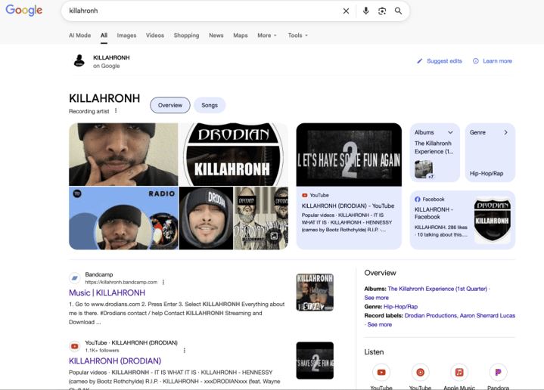Open the DRODIAN KILLAHRONH logo image
Screen dimensions: 544x390
click(x=234, y=154)
